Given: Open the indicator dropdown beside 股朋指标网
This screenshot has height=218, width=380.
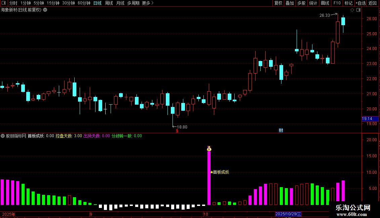Looking at the screenshot, I should coord(3,136).
